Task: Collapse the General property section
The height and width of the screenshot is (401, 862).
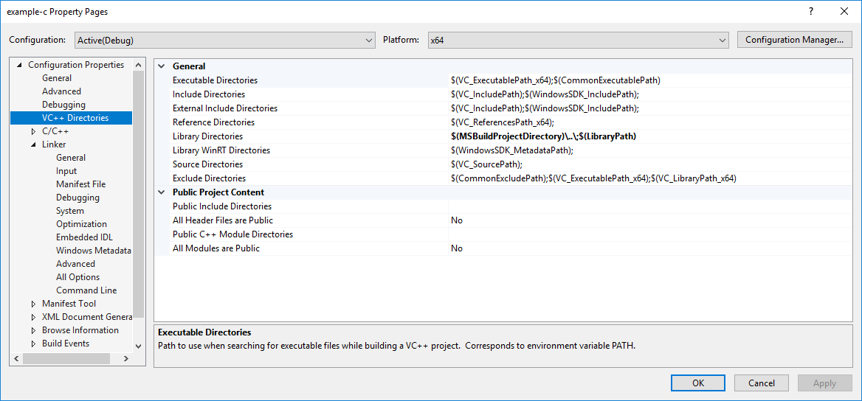Action: pos(162,66)
